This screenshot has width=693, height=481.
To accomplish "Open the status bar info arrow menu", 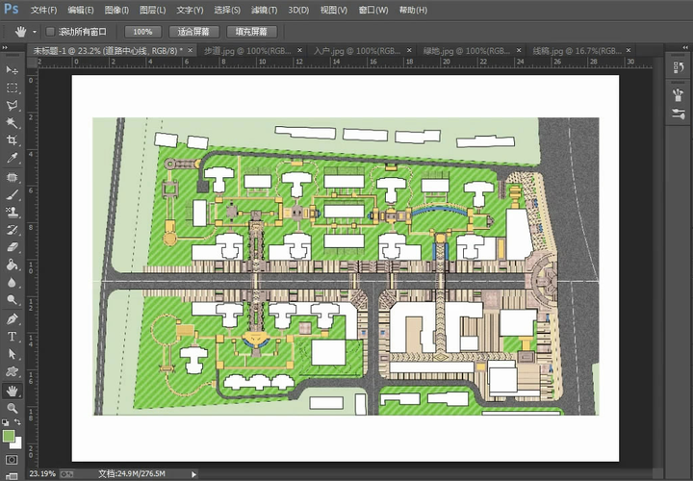I will pyautogui.click(x=193, y=474).
